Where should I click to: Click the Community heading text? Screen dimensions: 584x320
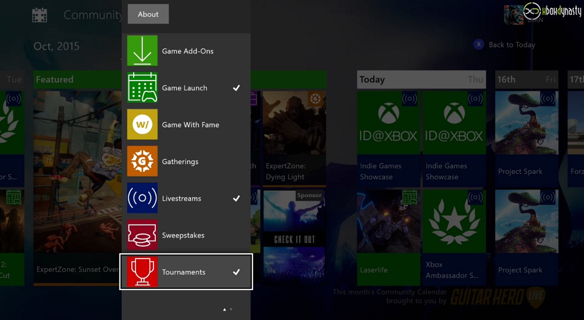pos(93,15)
